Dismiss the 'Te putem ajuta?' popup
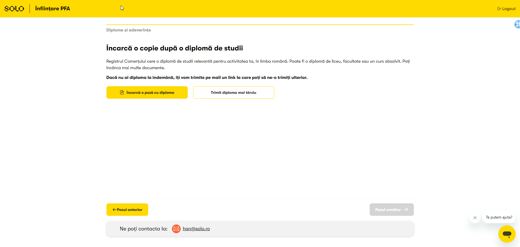The image size is (520, 247). [475, 218]
